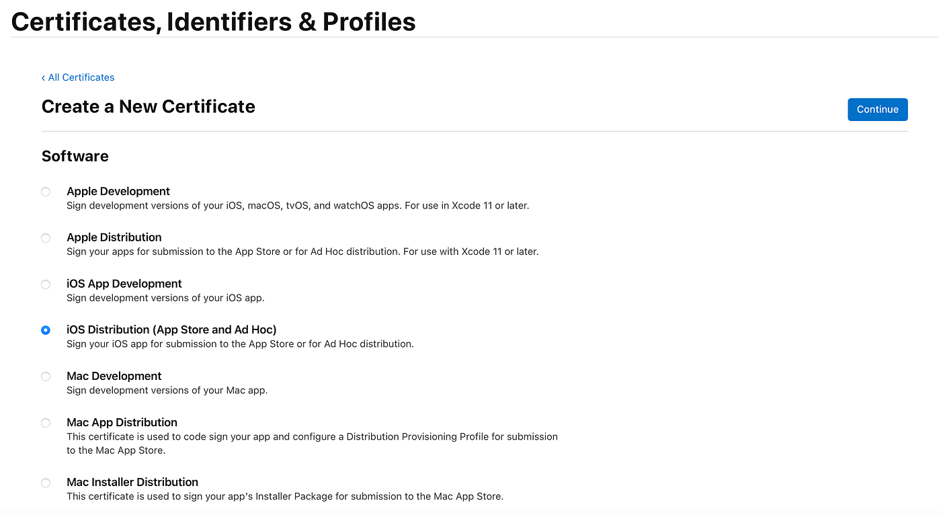The image size is (941, 515).
Task: Select iOS App Development radio button
Action: pyautogui.click(x=46, y=284)
